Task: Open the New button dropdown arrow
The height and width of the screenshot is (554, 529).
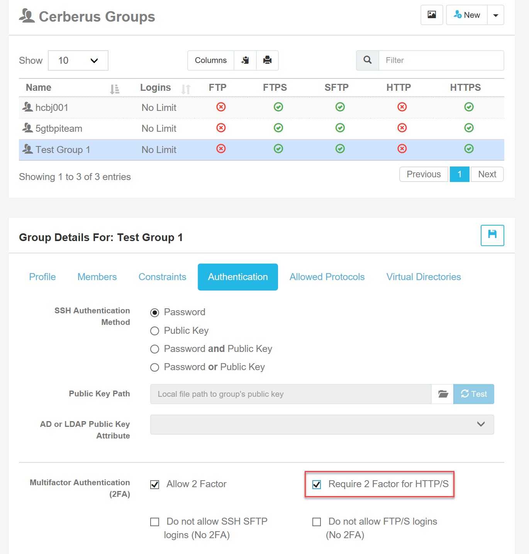Action: [496, 15]
